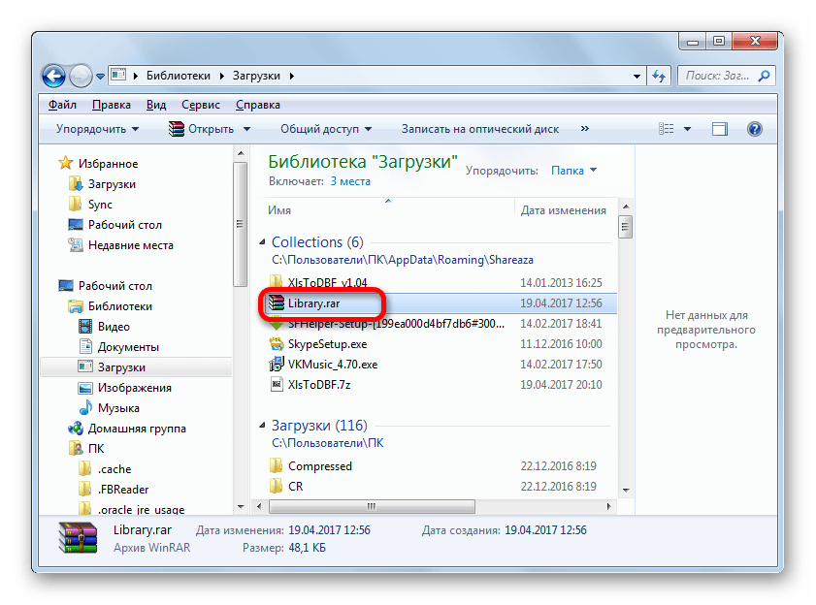
Task: Open the Общий доступ dropdown
Action: (x=326, y=129)
